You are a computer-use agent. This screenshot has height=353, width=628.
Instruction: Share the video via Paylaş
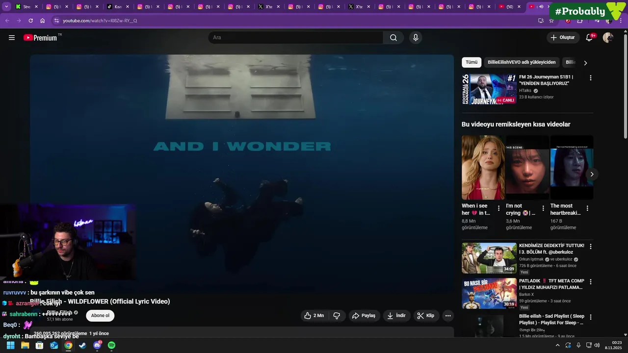(x=364, y=316)
